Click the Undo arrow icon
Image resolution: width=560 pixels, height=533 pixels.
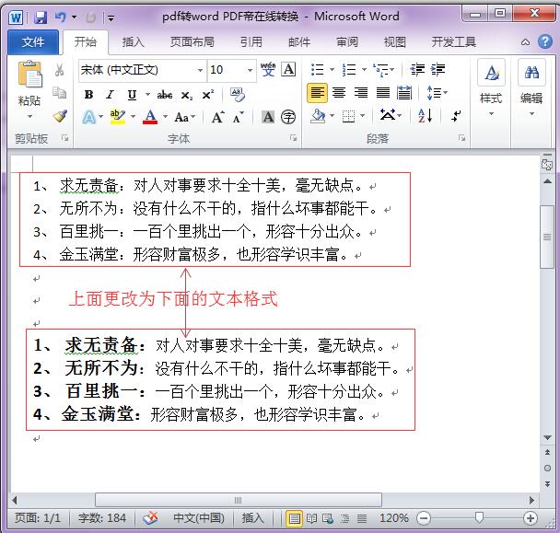point(61,17)
